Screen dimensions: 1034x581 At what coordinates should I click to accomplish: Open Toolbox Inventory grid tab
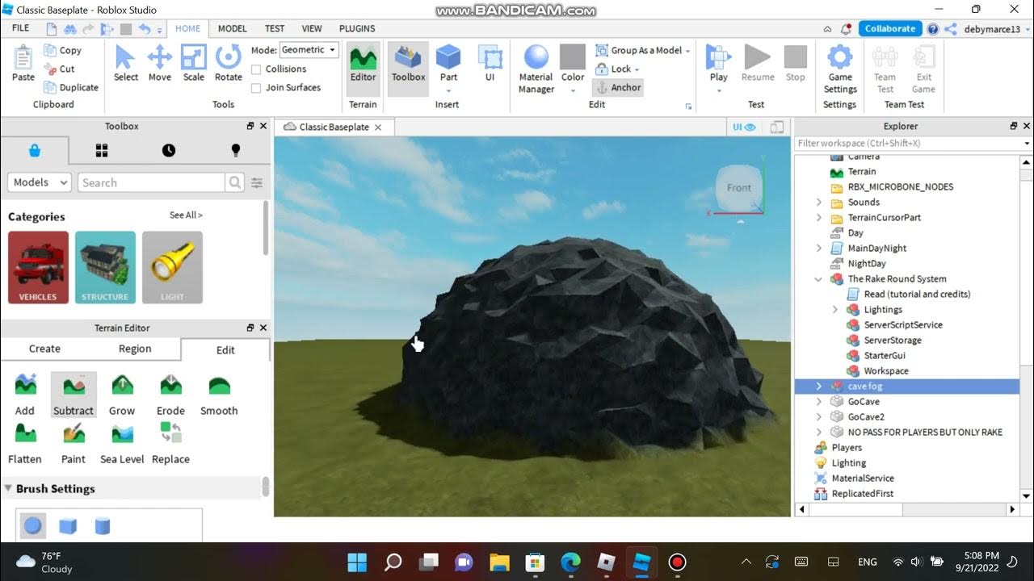pyautogui.click(x=102, y=150)
